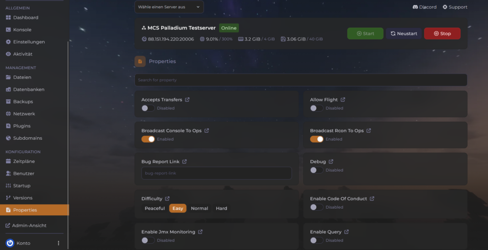
Task: Open the Discord link
Action: coord(425,7)
